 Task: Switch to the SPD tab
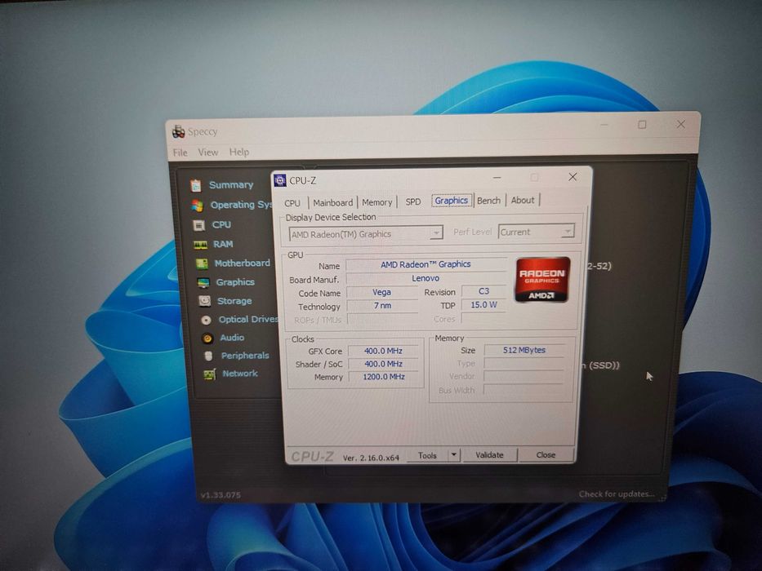click(x=413, y=201)
